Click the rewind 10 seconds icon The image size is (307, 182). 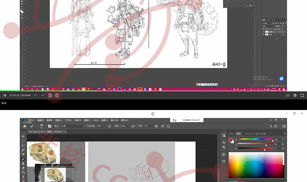coord(50,95)
